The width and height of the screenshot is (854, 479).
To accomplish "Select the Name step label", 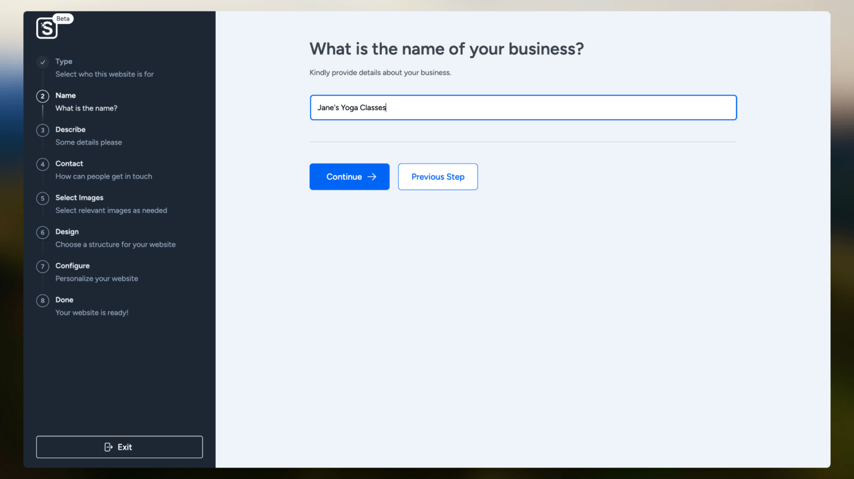I will (65, 96).
